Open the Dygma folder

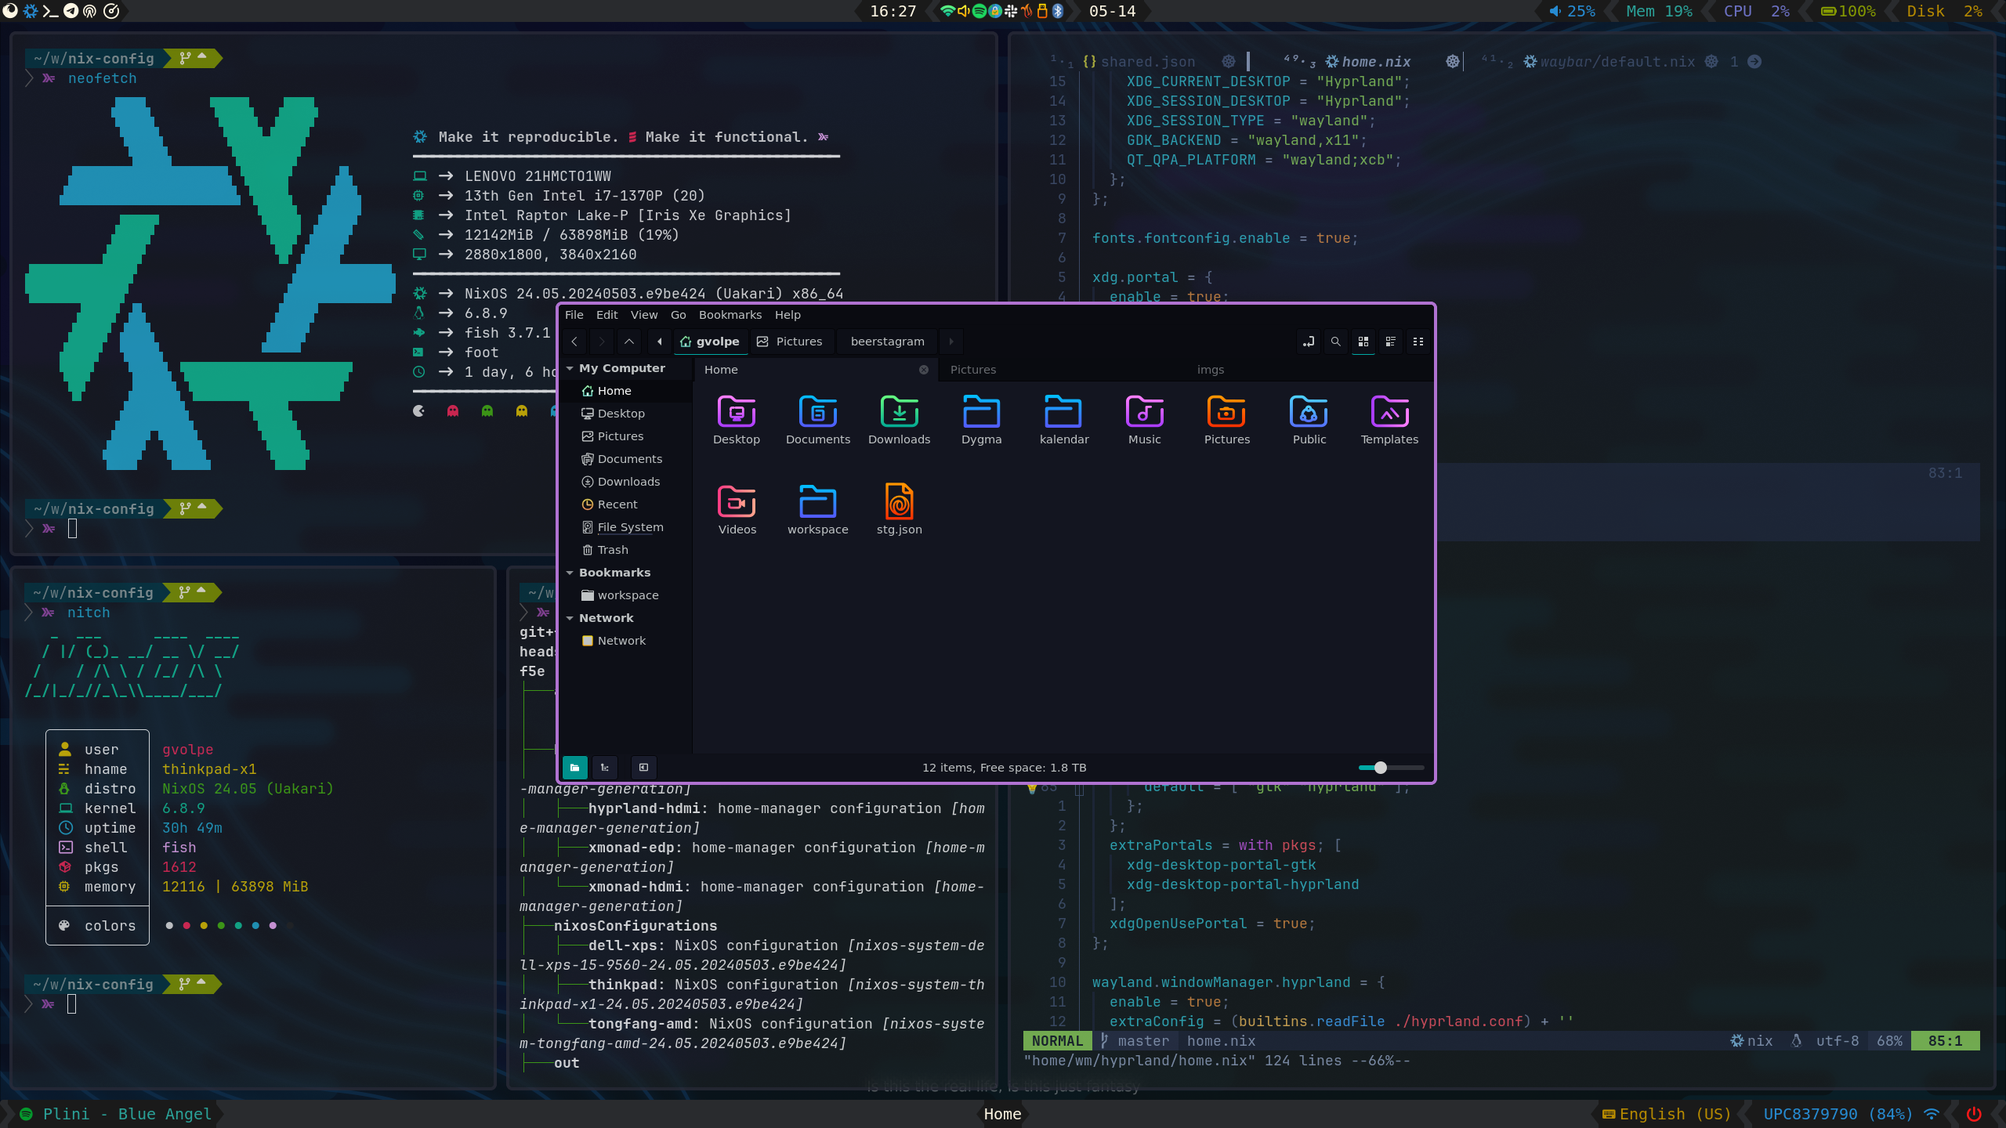(981, 413)
